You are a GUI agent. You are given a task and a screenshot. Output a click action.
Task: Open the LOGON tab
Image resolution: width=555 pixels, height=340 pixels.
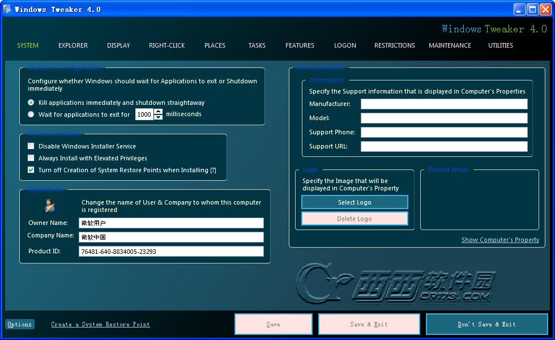pyautogui.click(x=345, y=45)
